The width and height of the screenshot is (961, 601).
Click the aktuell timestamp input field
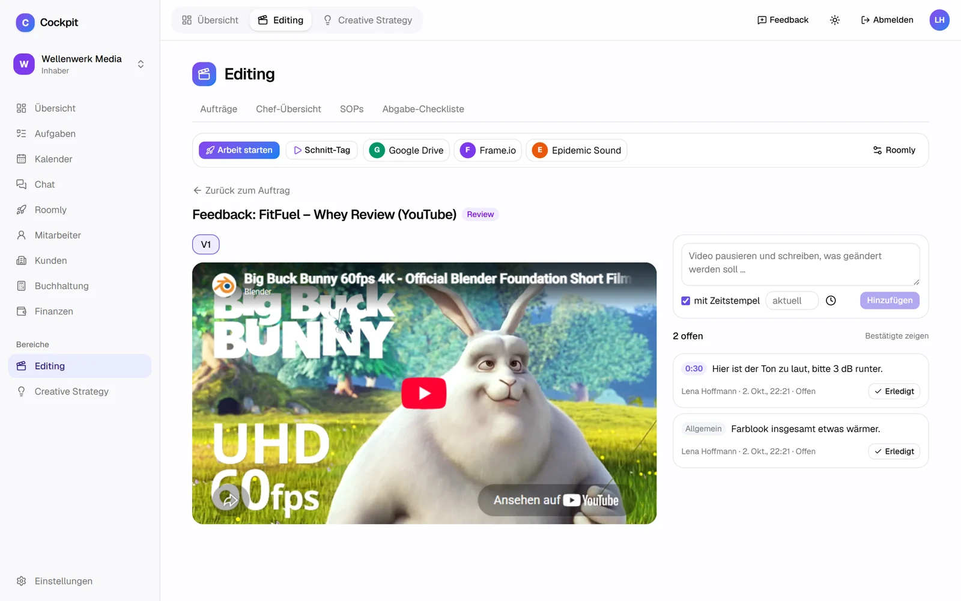coord(792,300)
